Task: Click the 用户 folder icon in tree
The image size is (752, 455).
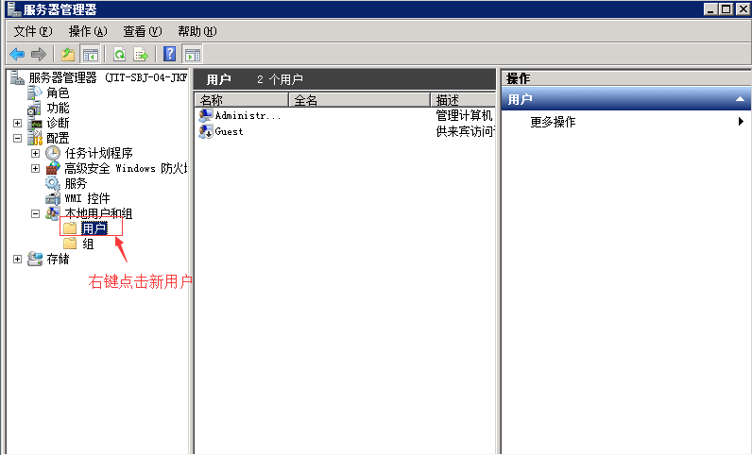Action: coord(70,228)
